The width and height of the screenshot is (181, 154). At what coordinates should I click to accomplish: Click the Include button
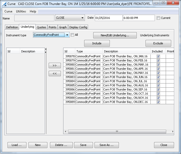(97, 43)
